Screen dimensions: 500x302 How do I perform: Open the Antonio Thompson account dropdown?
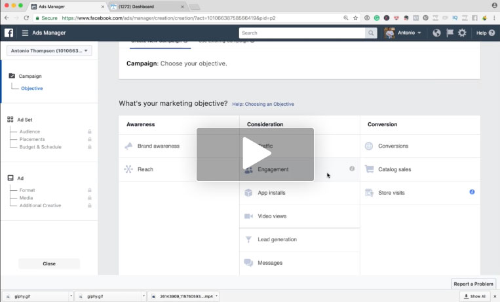49,50
